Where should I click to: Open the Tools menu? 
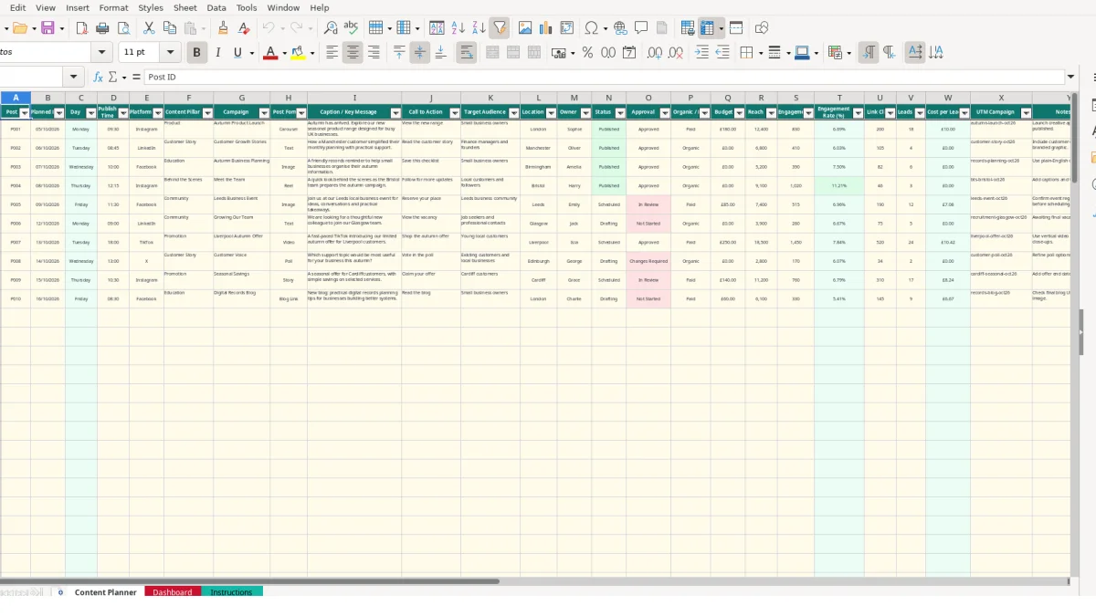tap(247, 7)
